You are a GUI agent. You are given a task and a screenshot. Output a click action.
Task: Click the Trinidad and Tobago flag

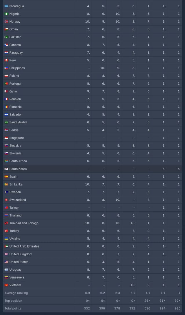[6, 223]
